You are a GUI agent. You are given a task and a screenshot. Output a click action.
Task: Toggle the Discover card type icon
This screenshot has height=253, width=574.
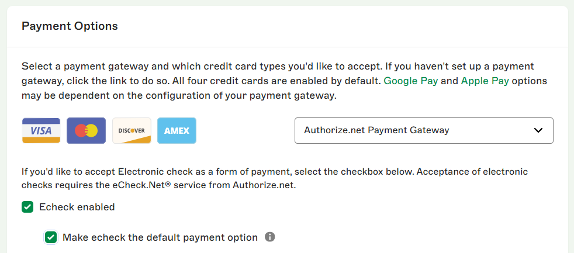pyautogui.click(x=132, y=130)
